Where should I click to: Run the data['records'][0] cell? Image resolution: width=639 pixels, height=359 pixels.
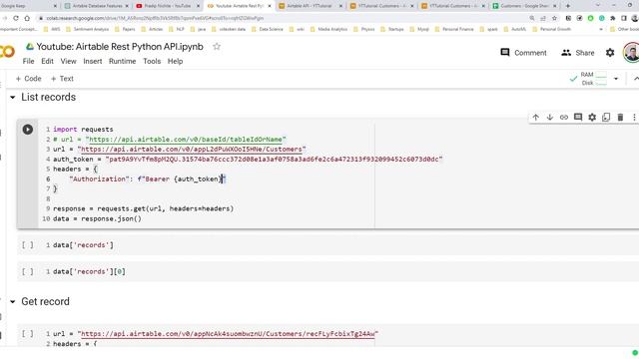[28, 271]
